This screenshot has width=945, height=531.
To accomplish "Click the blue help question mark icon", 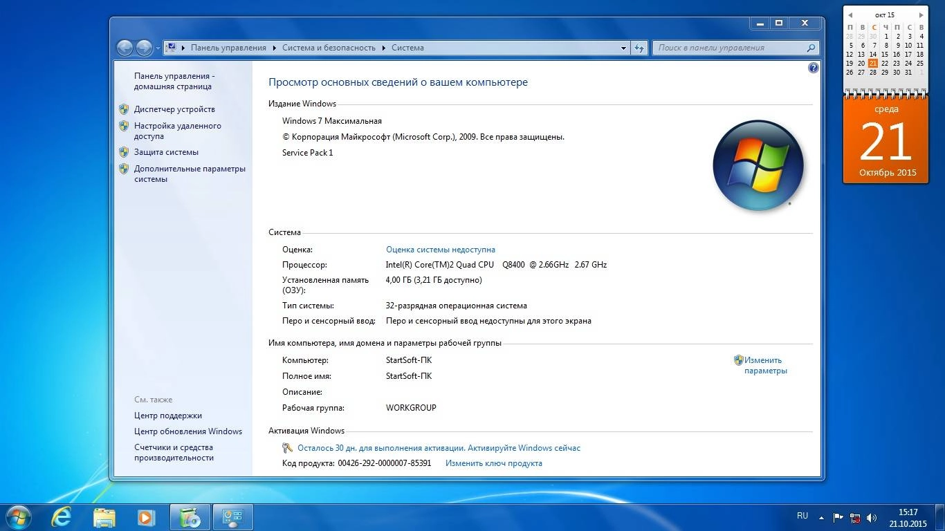I will 813,68.
